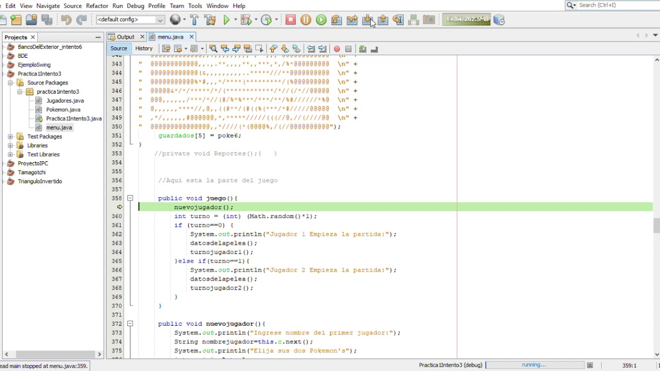Select the menu.java editor tab
660x371 pixels.
171,37
